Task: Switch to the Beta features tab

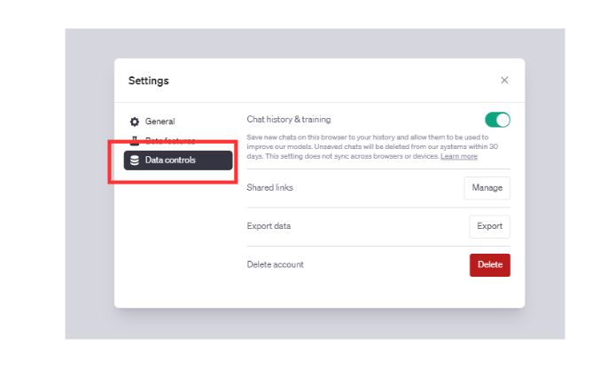Action: 170,140
